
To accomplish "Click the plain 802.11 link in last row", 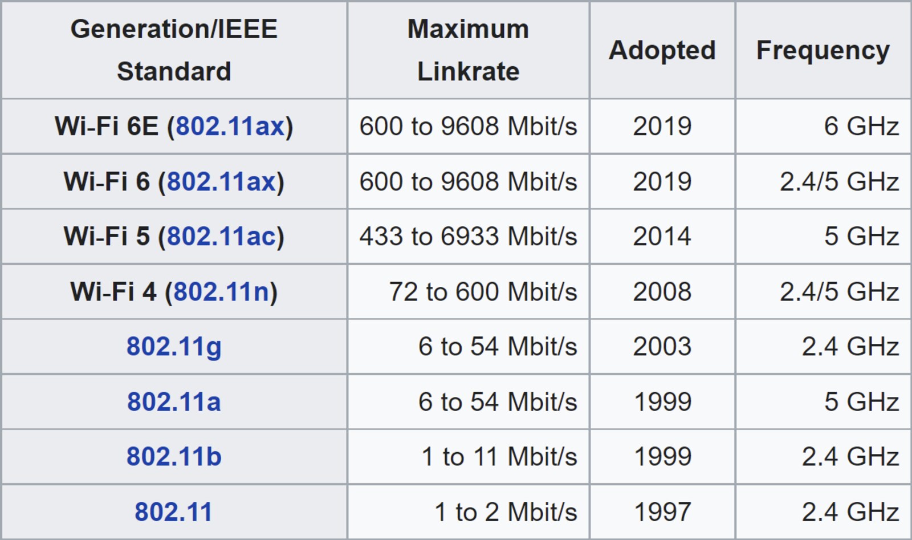I will pyautogui.click(x=174, y=512).
